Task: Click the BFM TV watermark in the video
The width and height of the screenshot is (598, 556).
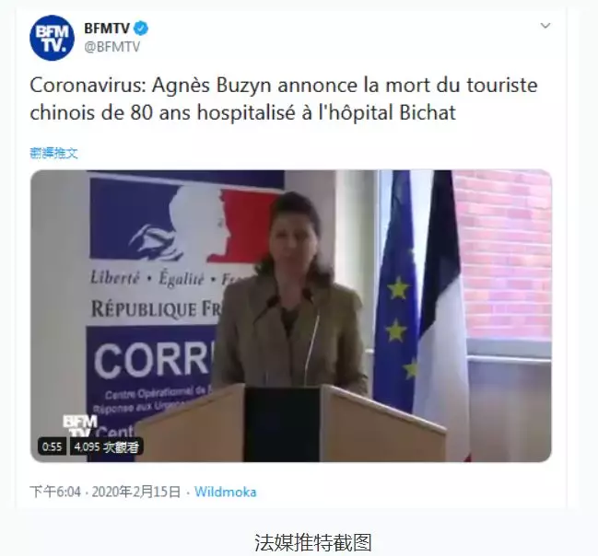Action: [80, 425]
